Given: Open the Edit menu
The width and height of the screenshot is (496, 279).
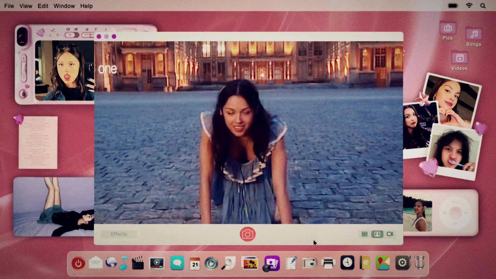Looking at the screenshot, I should pyautogui.click(x=43, y=6).
